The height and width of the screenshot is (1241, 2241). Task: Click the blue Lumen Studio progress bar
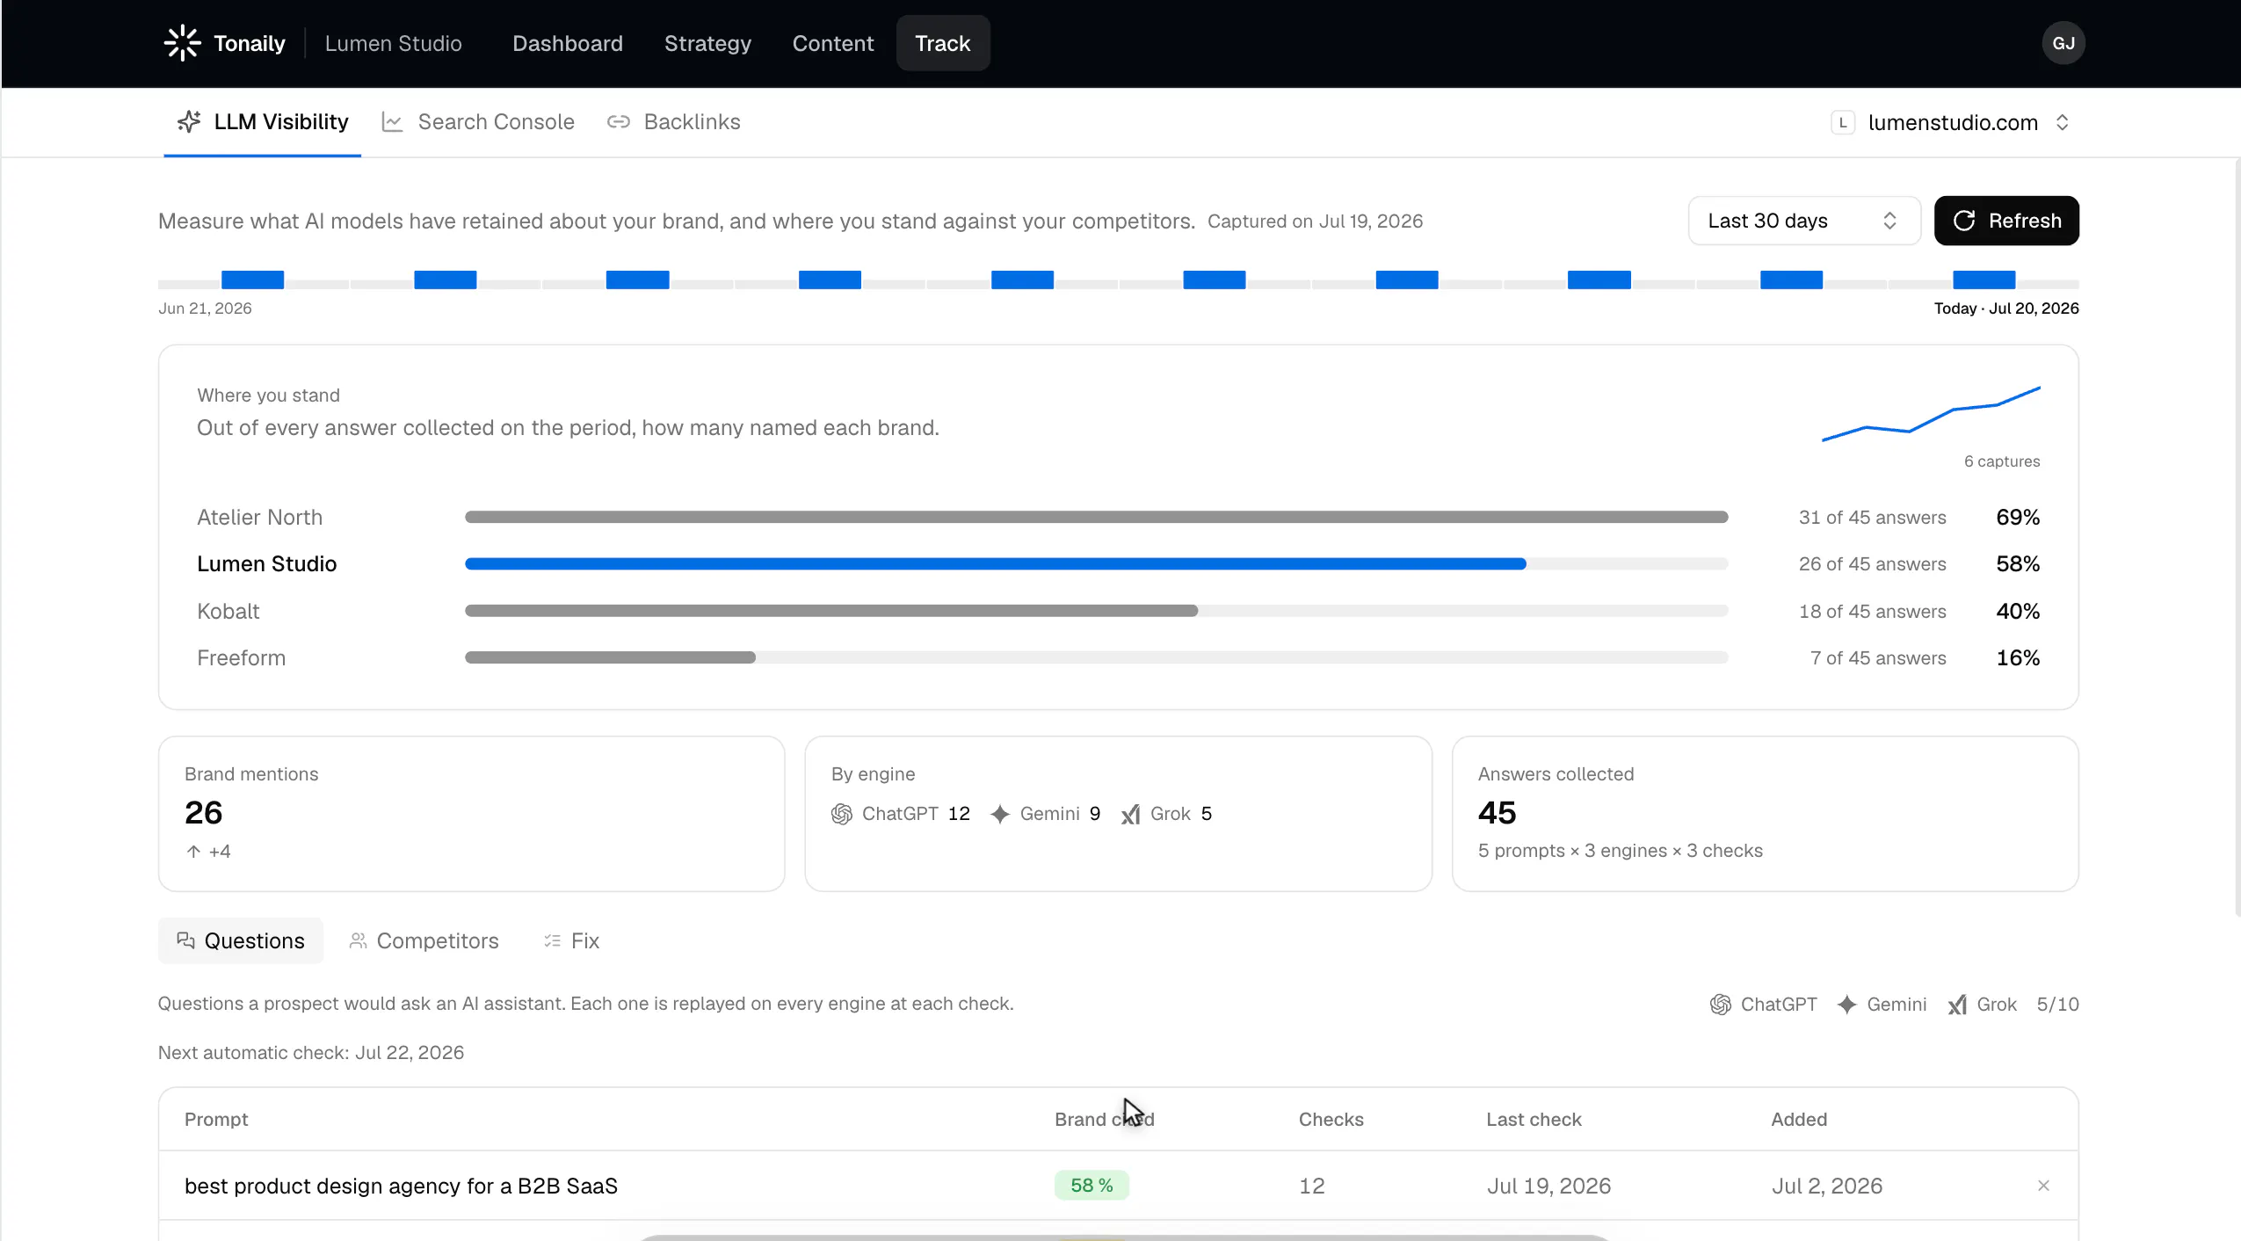[x=995, y=564]
